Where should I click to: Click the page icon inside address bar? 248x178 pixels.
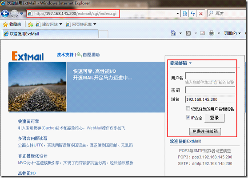tap(30, 14)
